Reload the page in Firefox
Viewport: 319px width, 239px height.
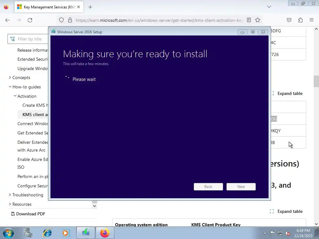pyautogui.click(x=30, y=20)
